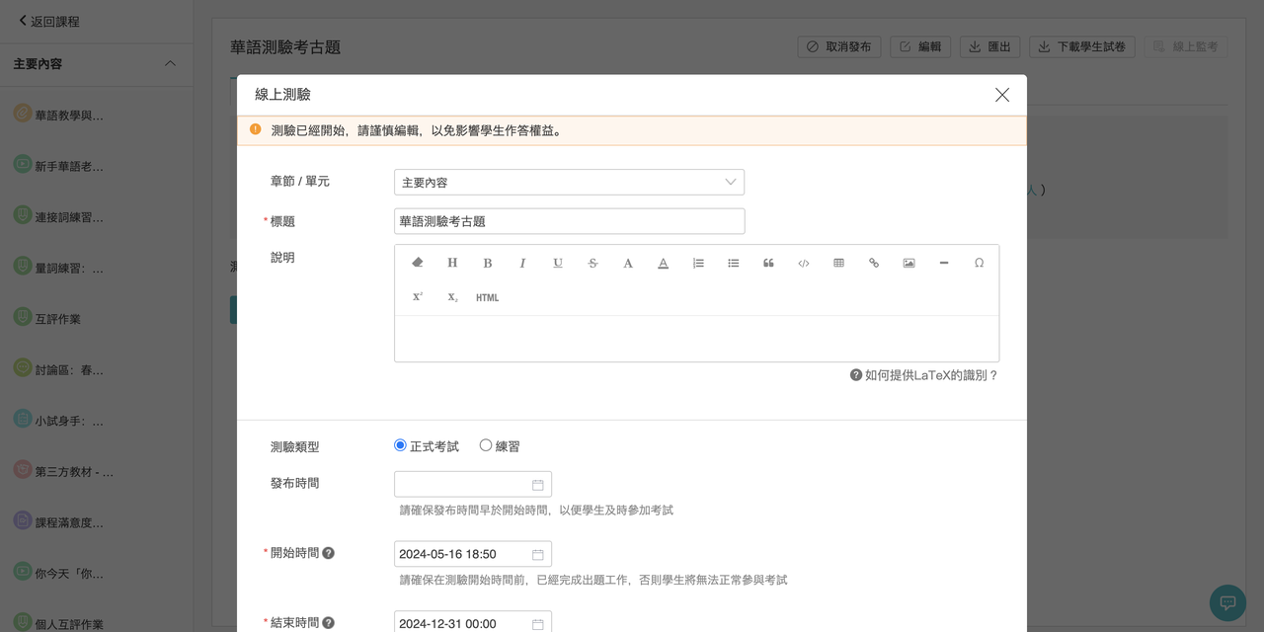Toggle bold formatting in description editor
Viewport: 1264px width, 632px height.
tap(488, 263)
